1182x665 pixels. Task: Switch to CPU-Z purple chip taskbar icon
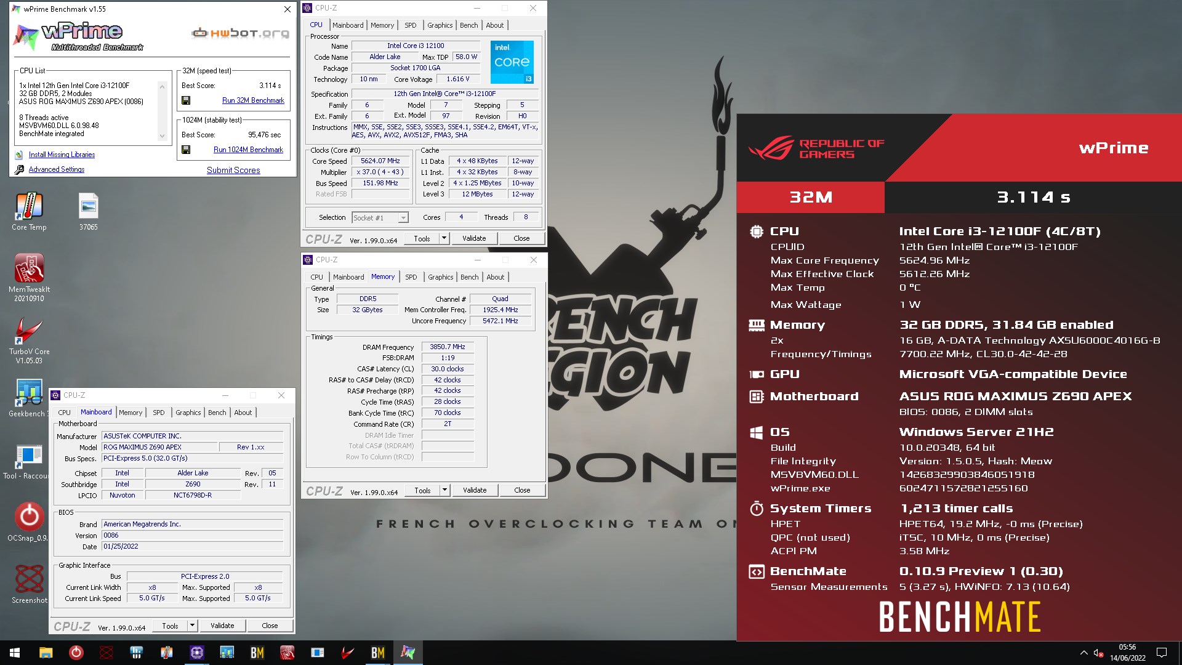click(197, 653)
